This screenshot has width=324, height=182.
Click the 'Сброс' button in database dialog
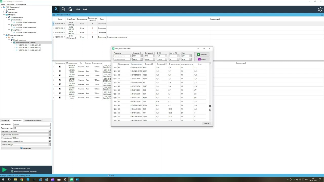[202, 59]
